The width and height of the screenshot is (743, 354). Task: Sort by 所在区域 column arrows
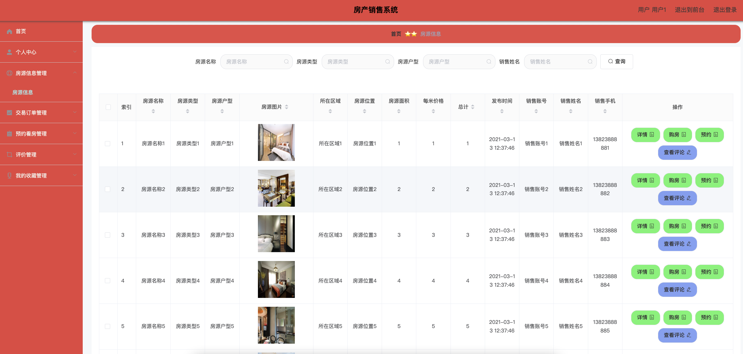click(x=330, y=111)
